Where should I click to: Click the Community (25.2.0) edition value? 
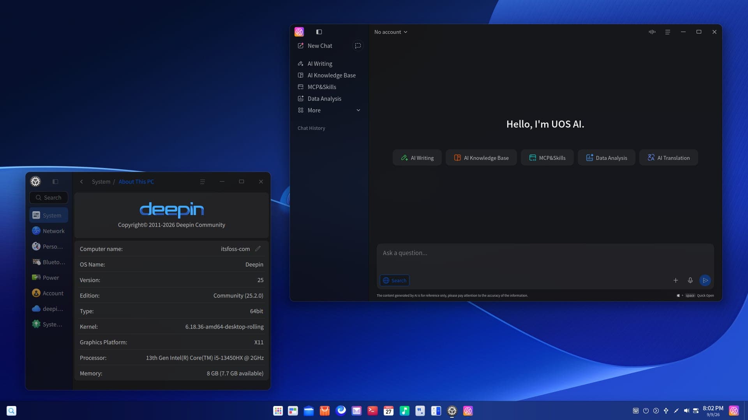[238, 296]
